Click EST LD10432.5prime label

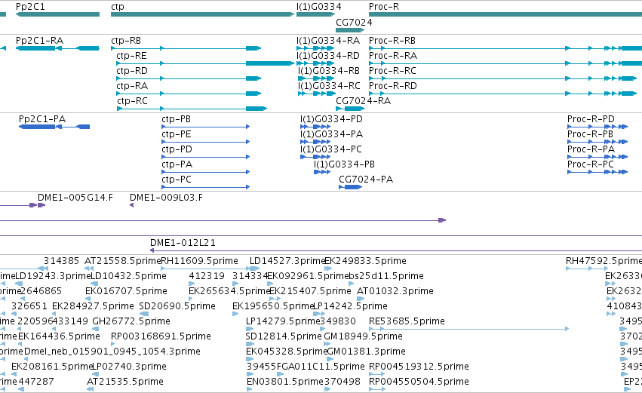pos(128,276)
